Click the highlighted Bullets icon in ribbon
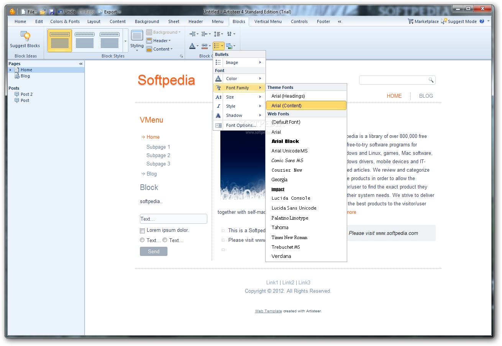The image size is (502, 346). tap(218, 46)
